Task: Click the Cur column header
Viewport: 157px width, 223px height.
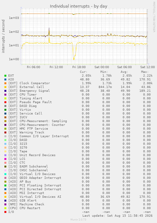Action: (x=83, y=72)
